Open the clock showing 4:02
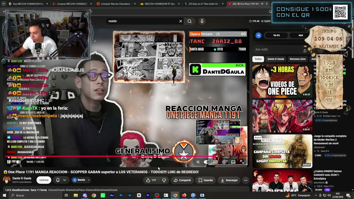This screenshot has width=354, height=199. pos(338,195)
